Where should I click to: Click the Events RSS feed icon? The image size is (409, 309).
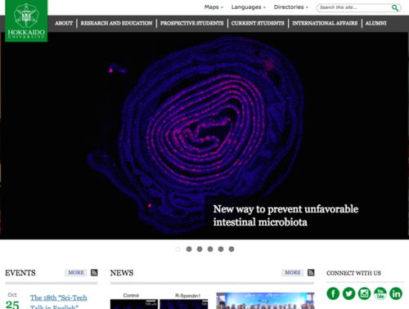click(x=94, y=272)
